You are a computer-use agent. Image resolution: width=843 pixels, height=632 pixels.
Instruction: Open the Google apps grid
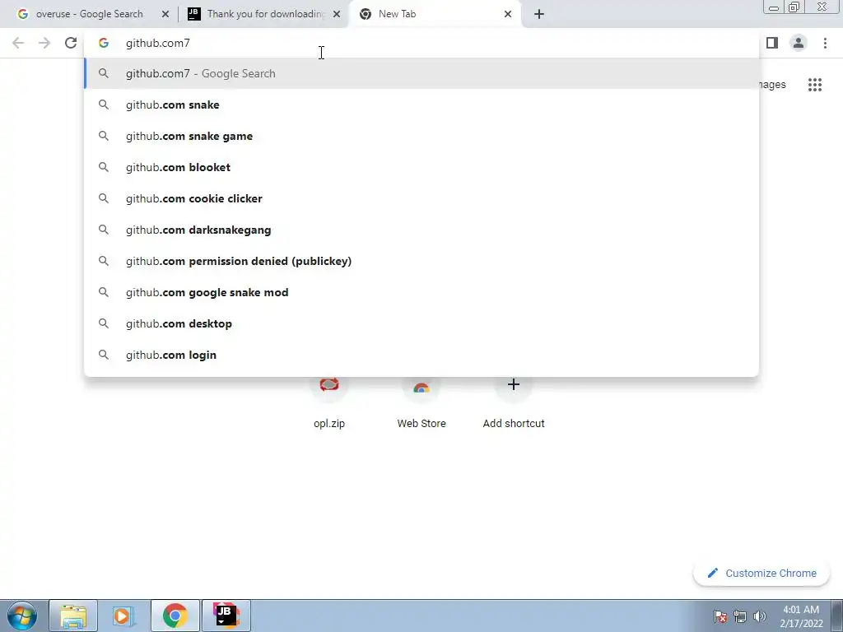click(x=815, y=85)
